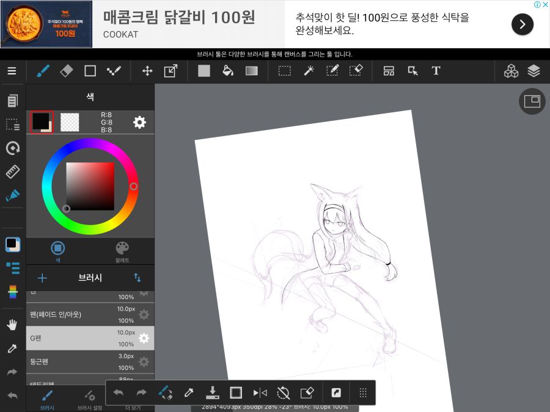Select the 둥근펜 brush row
The image size is (550, 412).
90,361
